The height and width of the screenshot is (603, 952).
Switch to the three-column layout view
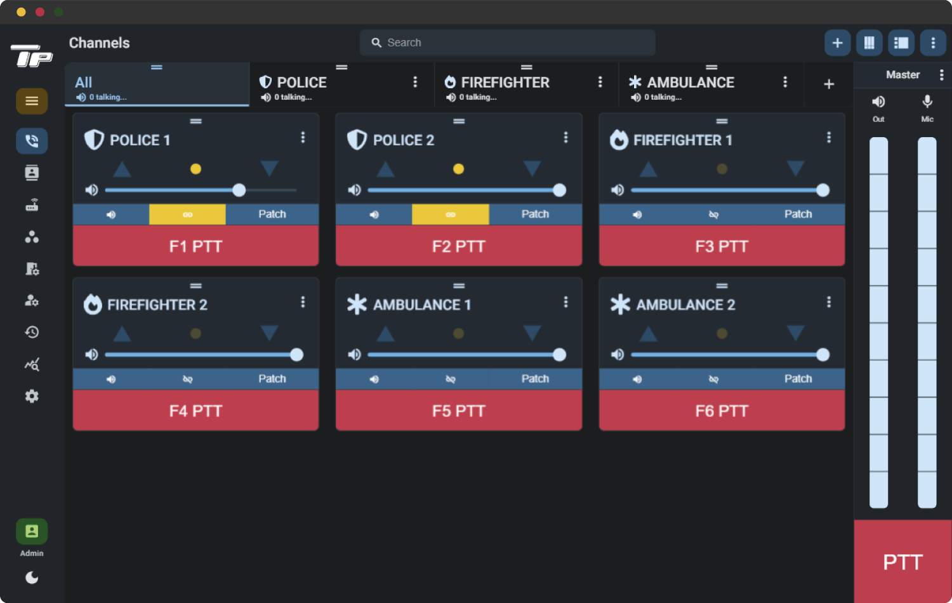[x=869, y=43]
